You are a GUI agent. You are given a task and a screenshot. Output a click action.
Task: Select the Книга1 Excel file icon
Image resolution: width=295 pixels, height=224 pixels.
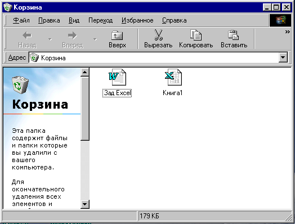[173, 77]
